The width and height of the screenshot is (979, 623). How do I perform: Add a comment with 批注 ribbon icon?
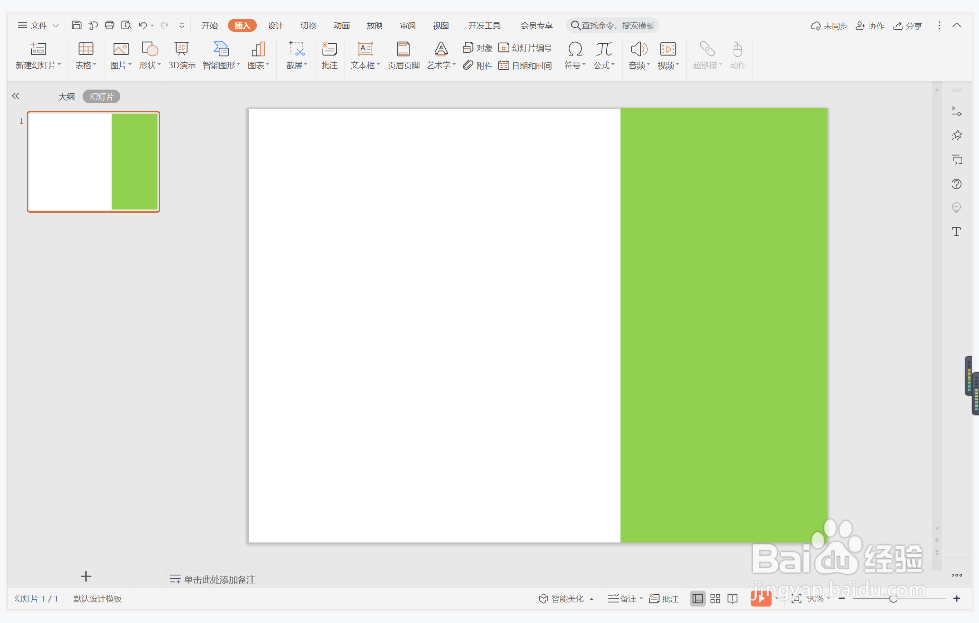329,49
